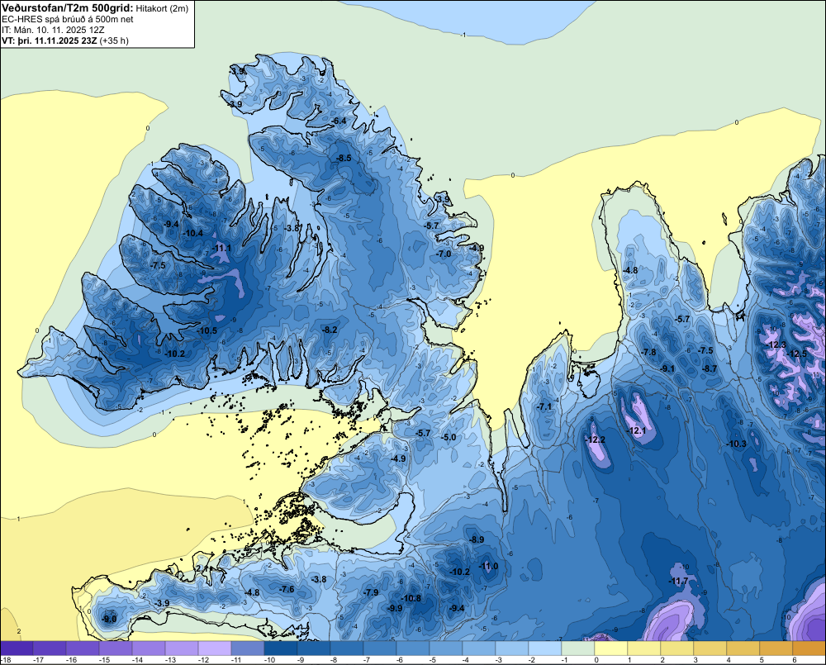Select the -8.9 temperature label
Screen dimensions: 826x665
(x=477, y=539)
